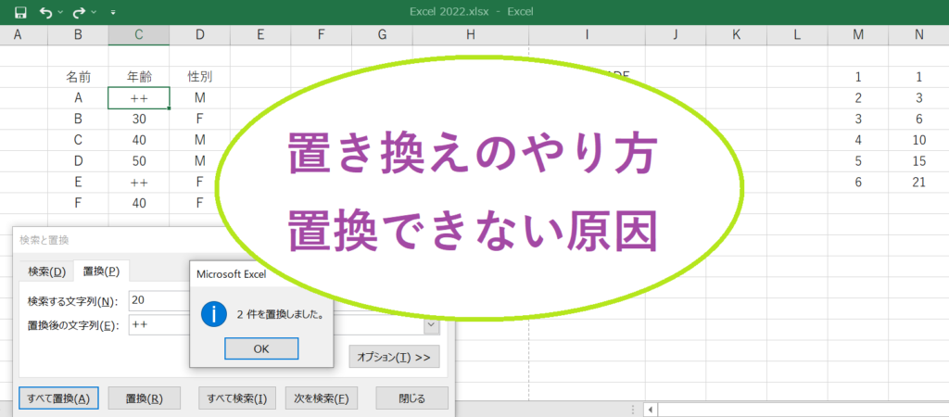Open the Undo history dropdown arrow

click(61, 13)
